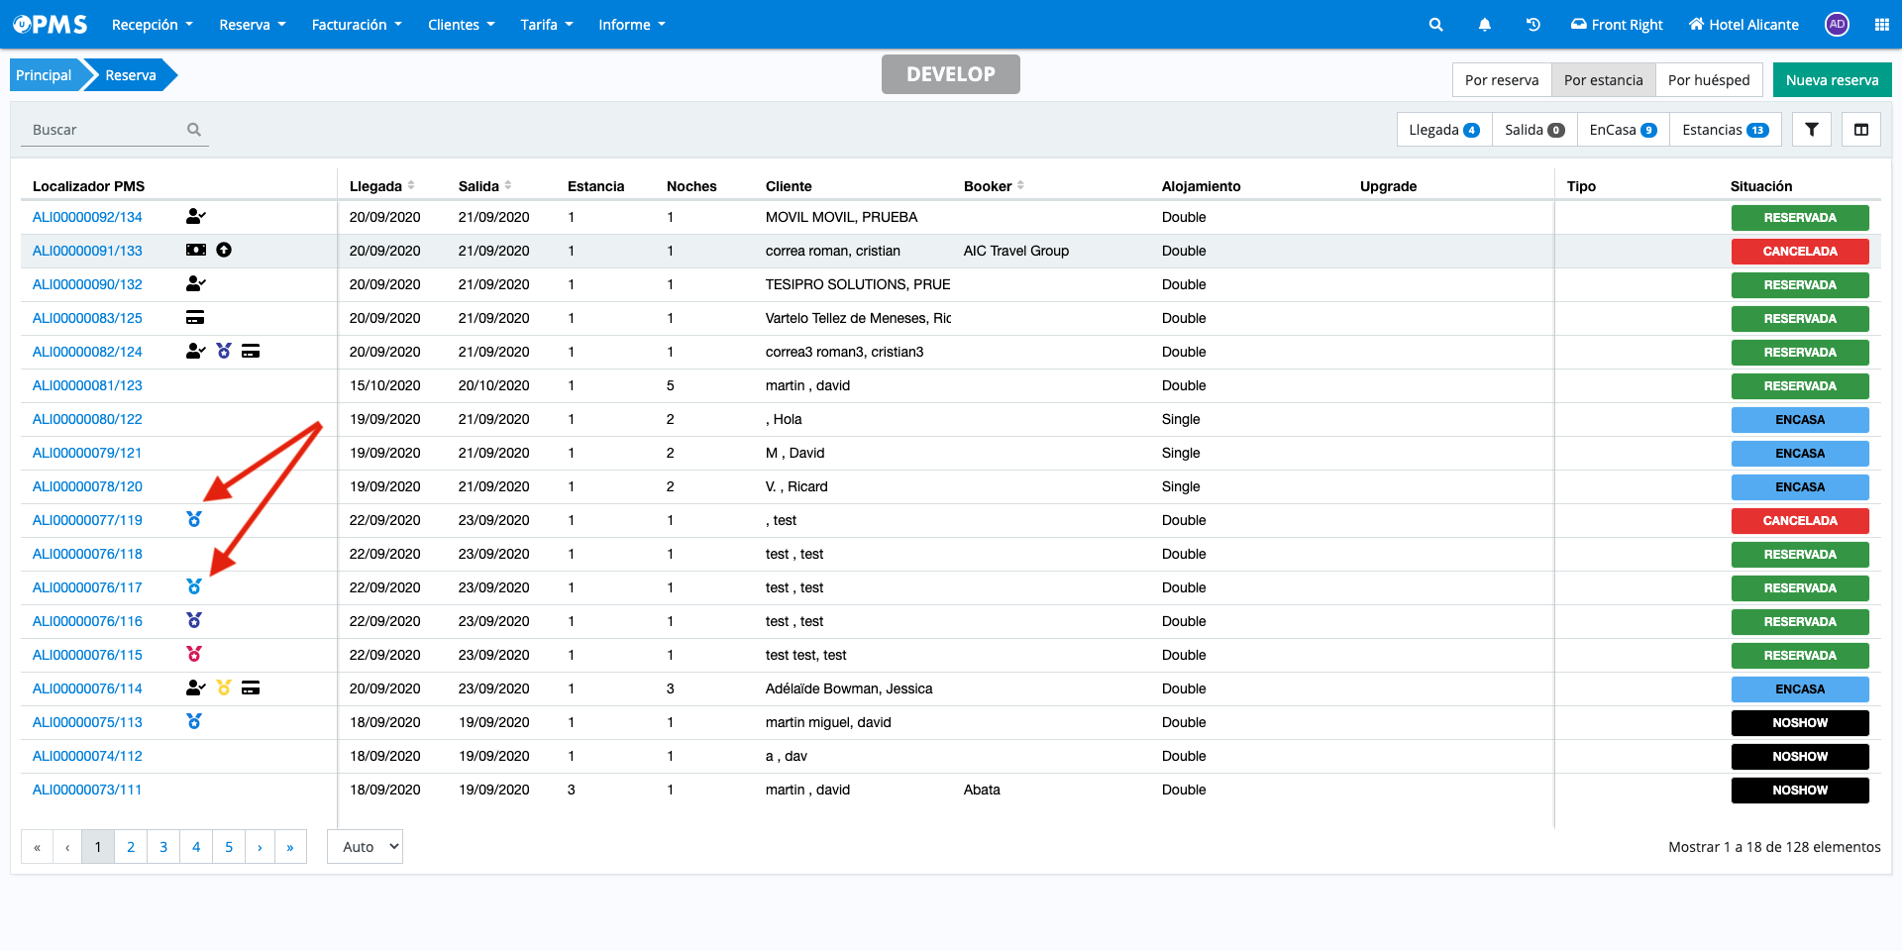The image size is (1902, 951).
Task: Open the apps grid icon
Action: pyautogui.click(x=1881, y=25)
